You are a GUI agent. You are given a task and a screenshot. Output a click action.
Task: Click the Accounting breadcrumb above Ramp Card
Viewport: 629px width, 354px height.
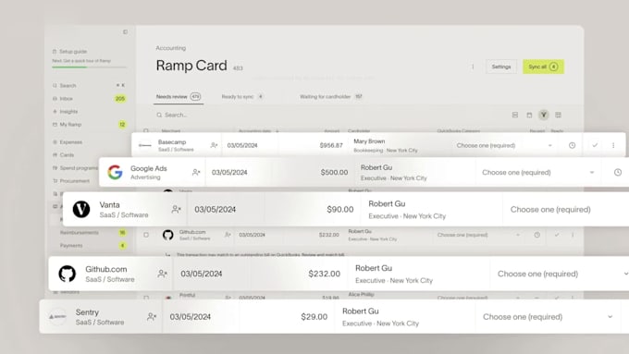click(x=171, y=48)
